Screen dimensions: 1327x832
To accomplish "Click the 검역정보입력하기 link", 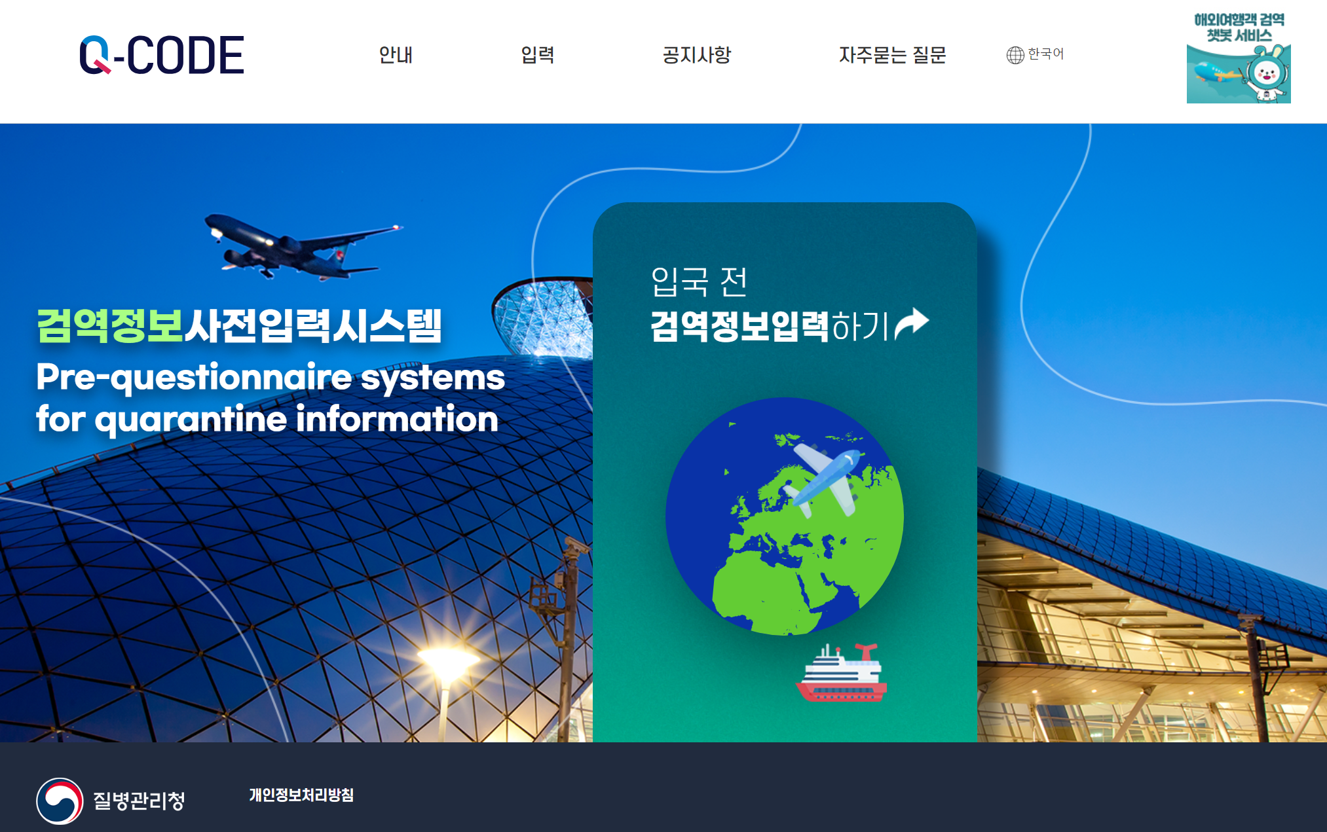I will (769, 326).
